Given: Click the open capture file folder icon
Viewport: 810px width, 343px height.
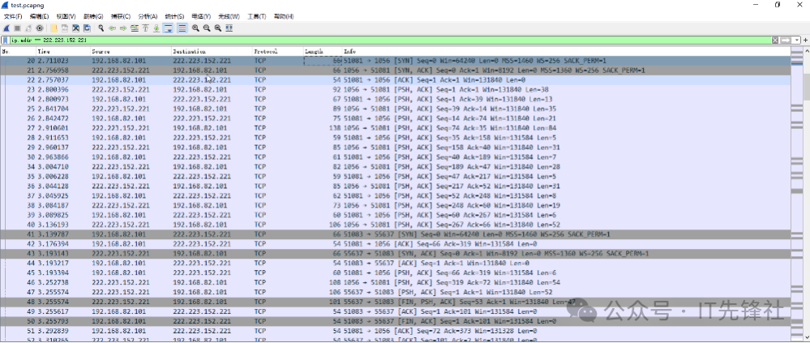Looking at the screenshot, I should point(54,28).
